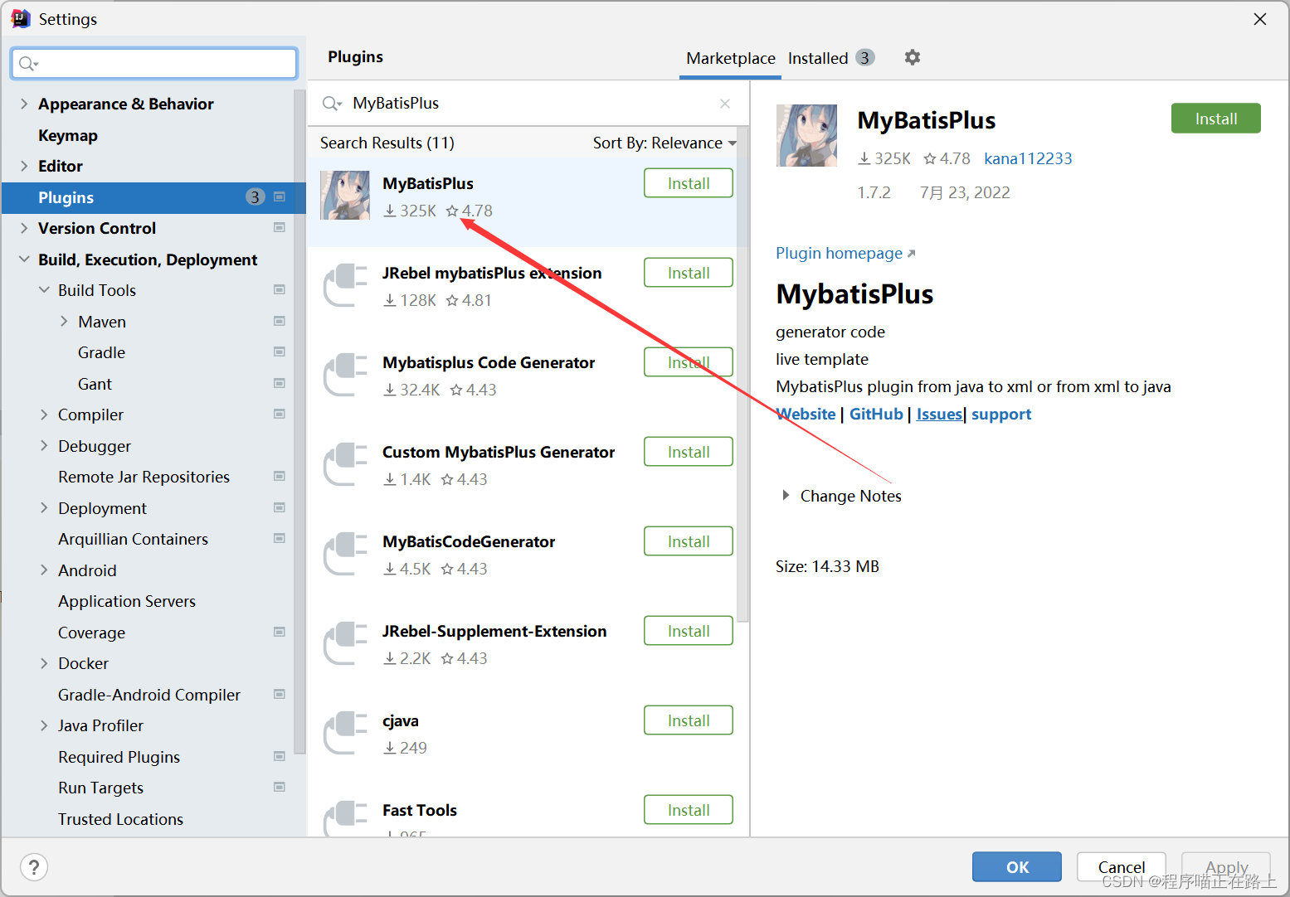1290x897 pixels.
Task: Open Trusted Locations settings
Action: pyautogui.click(x=120, y=819)
